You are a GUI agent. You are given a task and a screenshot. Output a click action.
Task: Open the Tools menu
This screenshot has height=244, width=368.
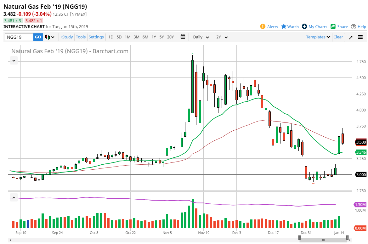click(81, 37)
